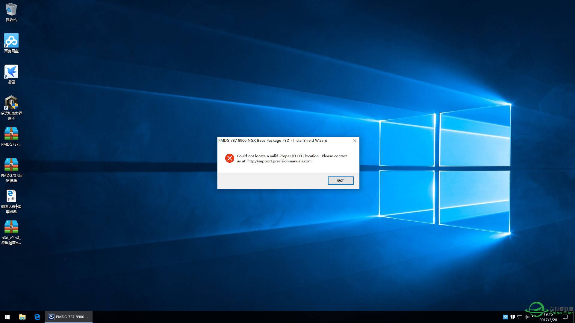Open the Baidu cloud tray icon
This screenshot has width=575, height=323.
click(506, 317)
